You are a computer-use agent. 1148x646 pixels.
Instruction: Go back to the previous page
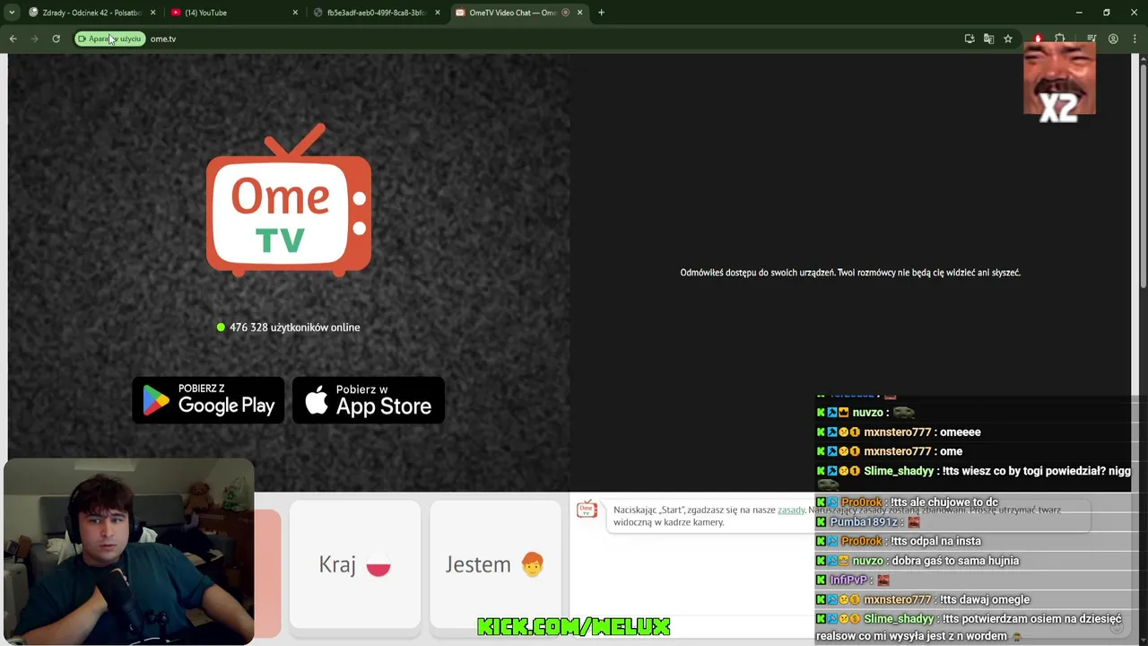click(x=13, y=39)
